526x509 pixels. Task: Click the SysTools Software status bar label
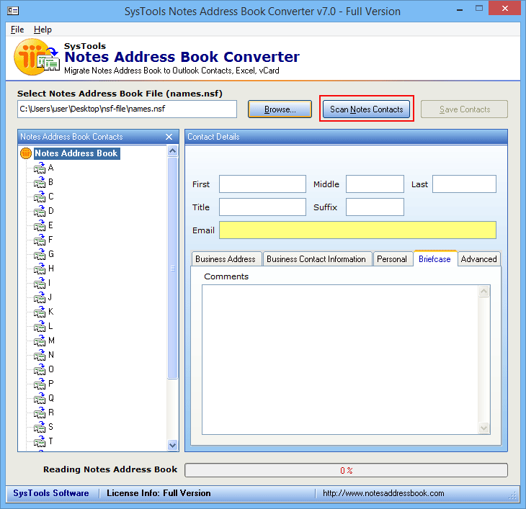point(51,493)
